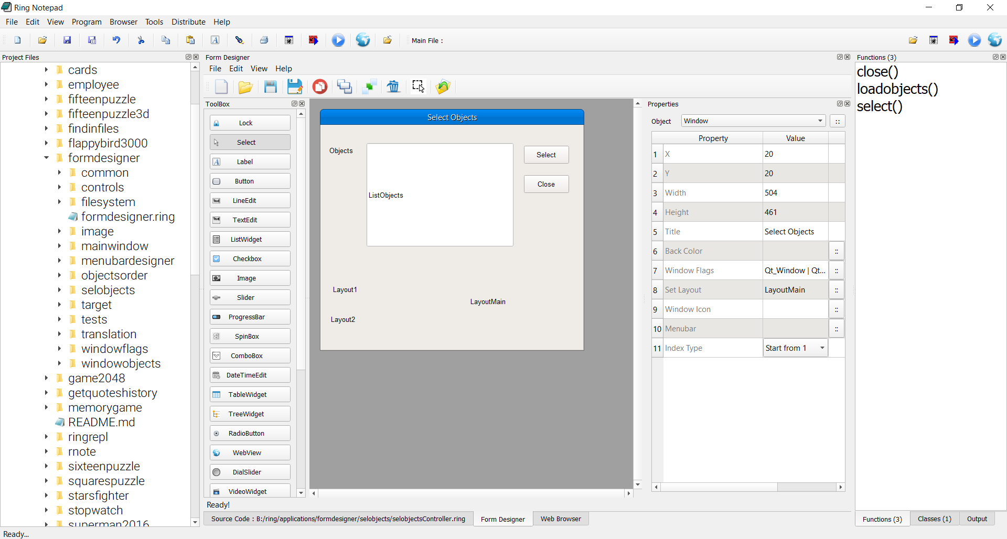The image size is (1007, 539).
Task: Click the Title value cell
Action: tap(795, 232)
